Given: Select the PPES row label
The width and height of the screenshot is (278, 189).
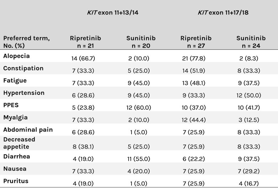Looking at the screenshot, I should [11, 105].
